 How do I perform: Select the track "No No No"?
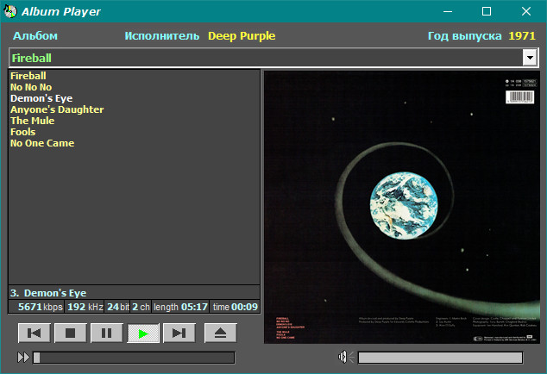(x=31, y=87)
